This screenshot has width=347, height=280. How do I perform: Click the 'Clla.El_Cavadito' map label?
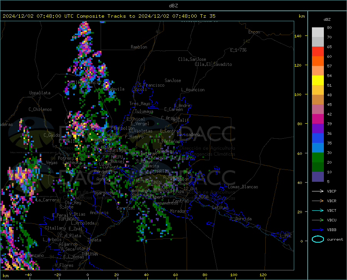click(x=213, y=65)
